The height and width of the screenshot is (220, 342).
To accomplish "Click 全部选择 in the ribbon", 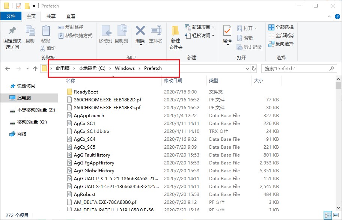I will (281, 27).
